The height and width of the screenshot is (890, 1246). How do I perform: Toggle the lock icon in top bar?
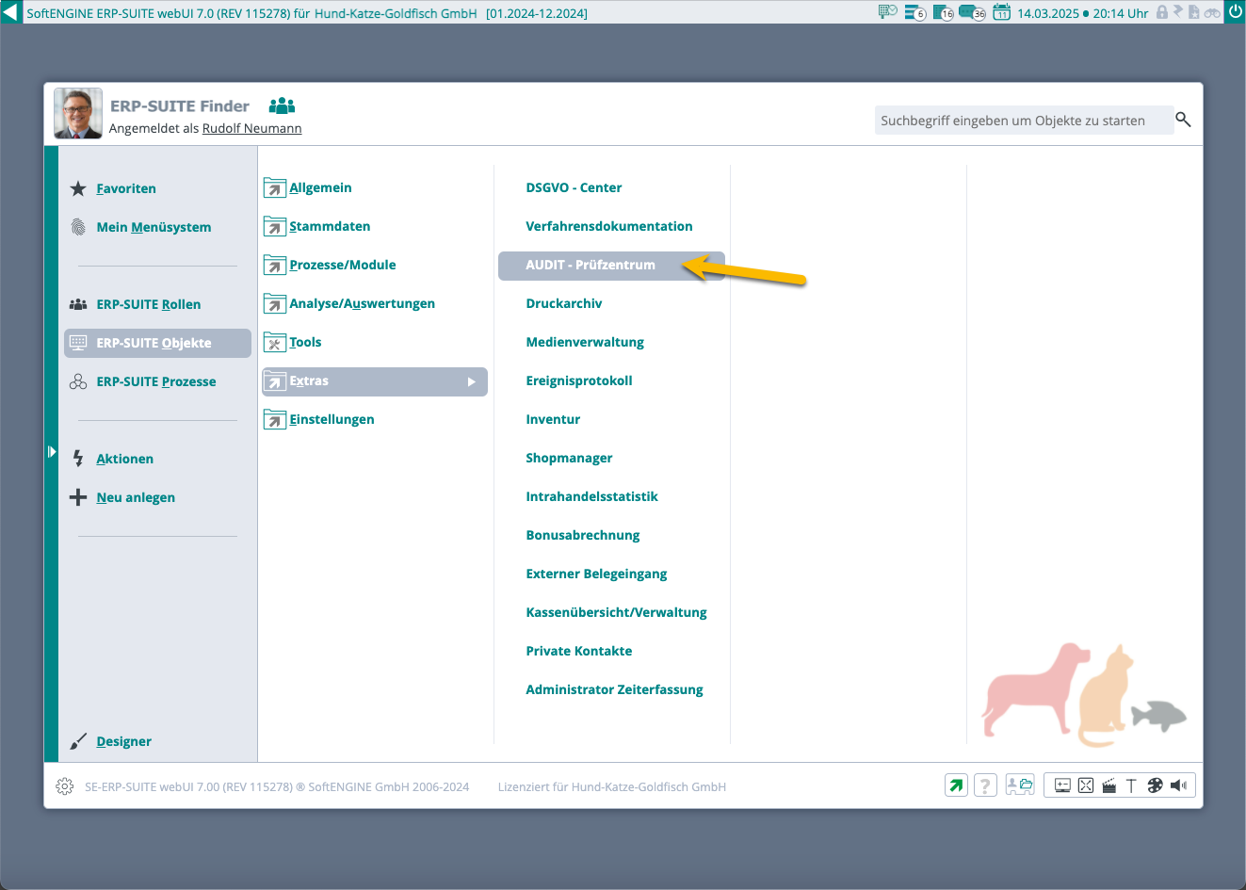[x=1162, y=13]
